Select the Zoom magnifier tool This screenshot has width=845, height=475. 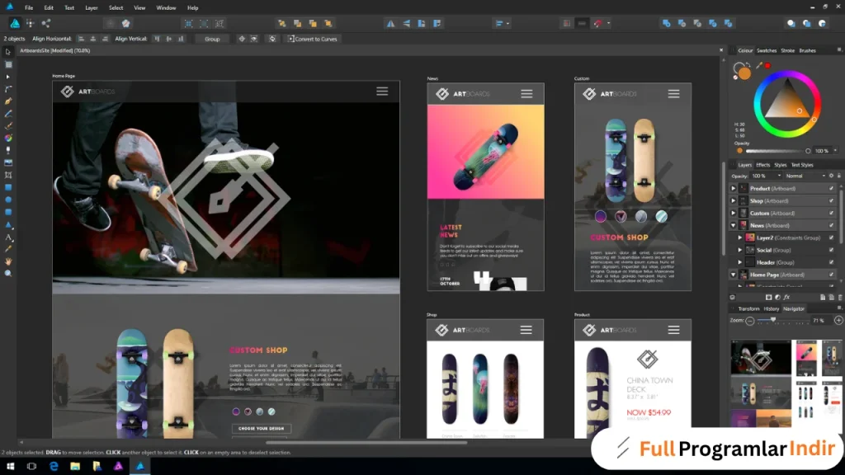click(8, 274)
